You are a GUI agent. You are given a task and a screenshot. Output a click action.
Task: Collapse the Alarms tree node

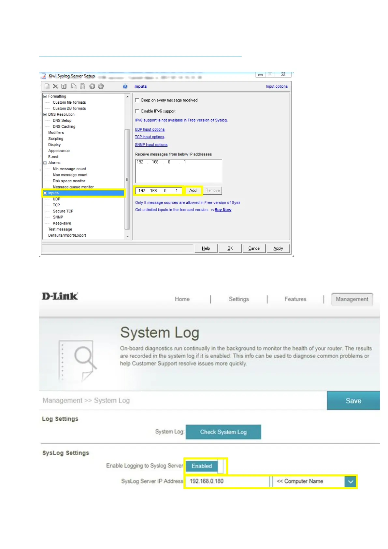point(45,163)
